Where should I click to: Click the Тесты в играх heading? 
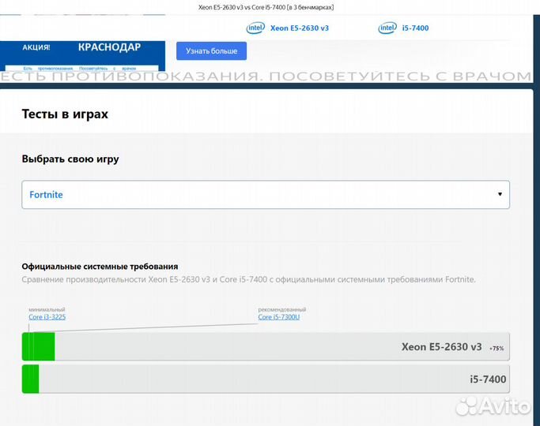click(65, 114)
